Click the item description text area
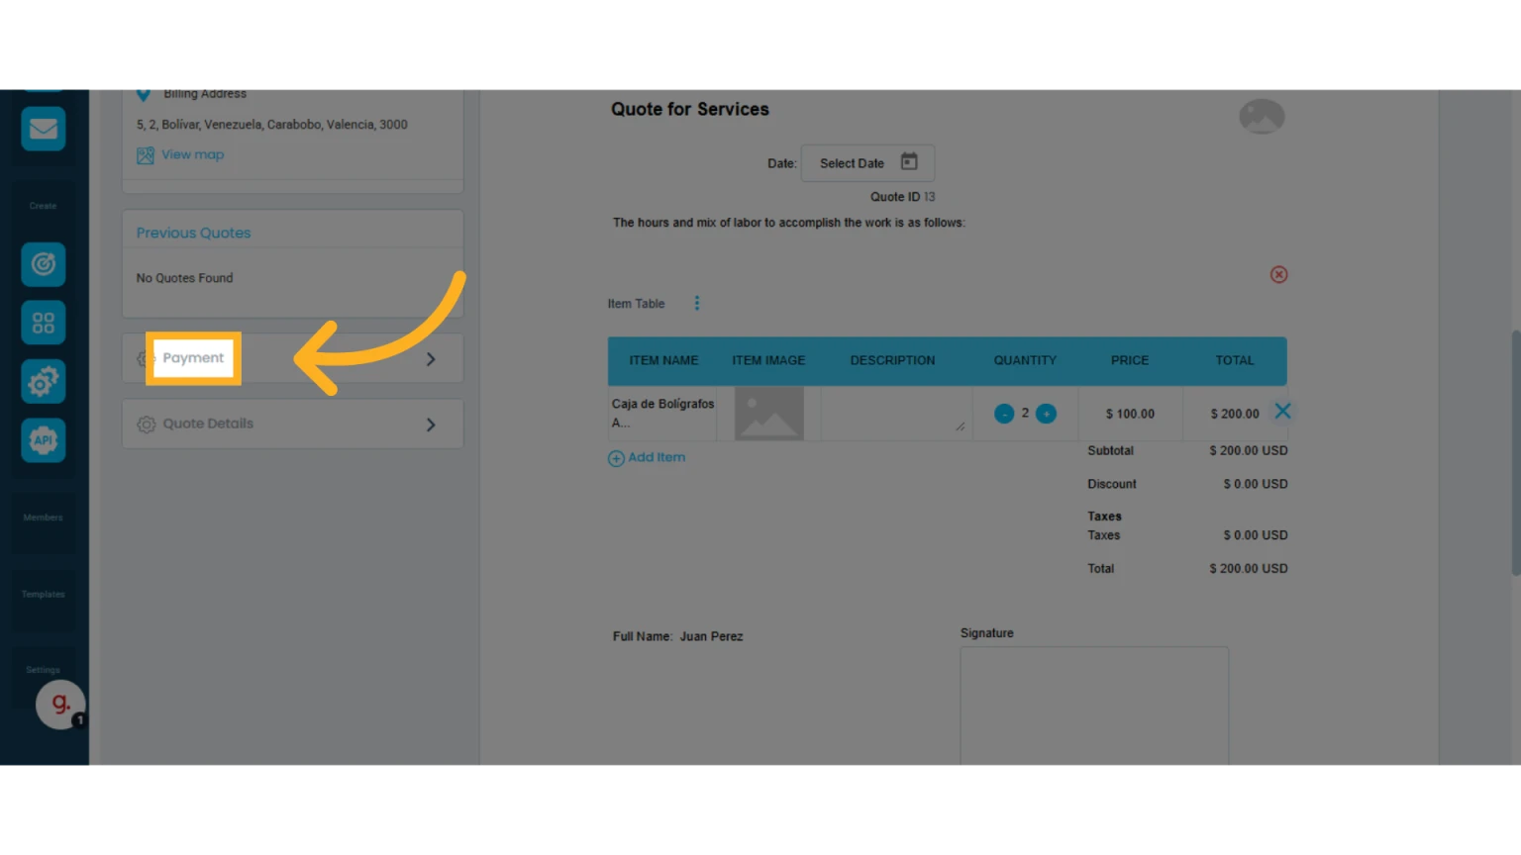 (x=894, y=413)
